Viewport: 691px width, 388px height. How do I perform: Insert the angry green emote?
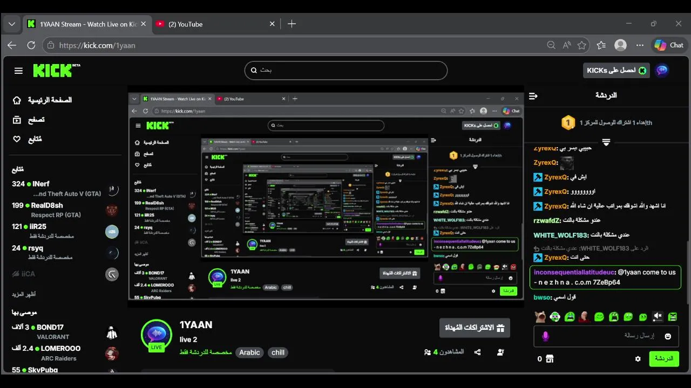(672, 316)
